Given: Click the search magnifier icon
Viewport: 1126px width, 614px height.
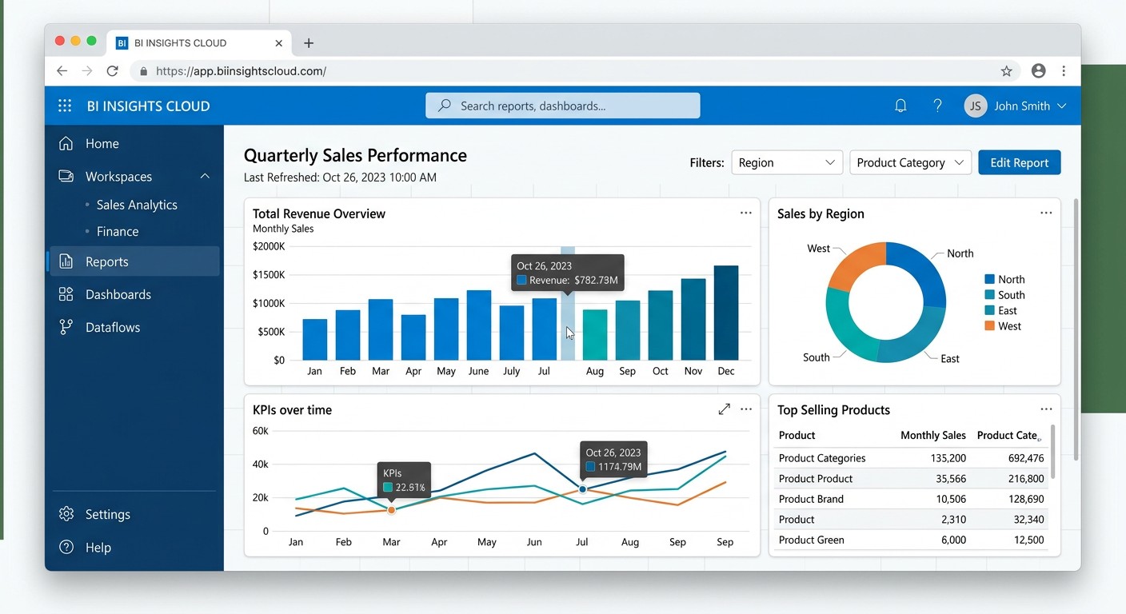Looking at the screenshot, I should 445,106.
